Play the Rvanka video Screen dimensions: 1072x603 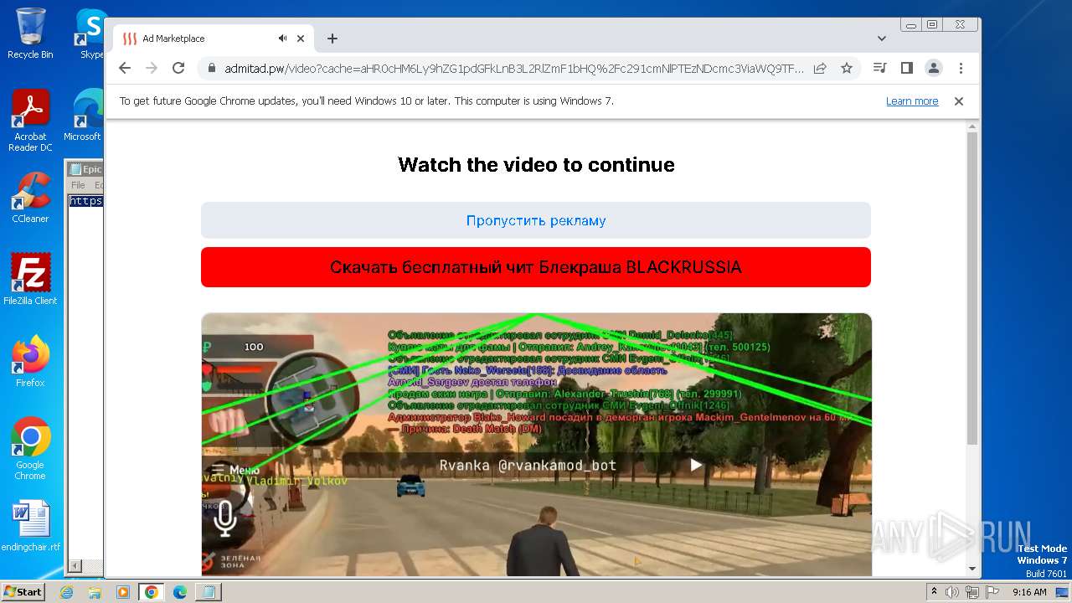(696, 465)
